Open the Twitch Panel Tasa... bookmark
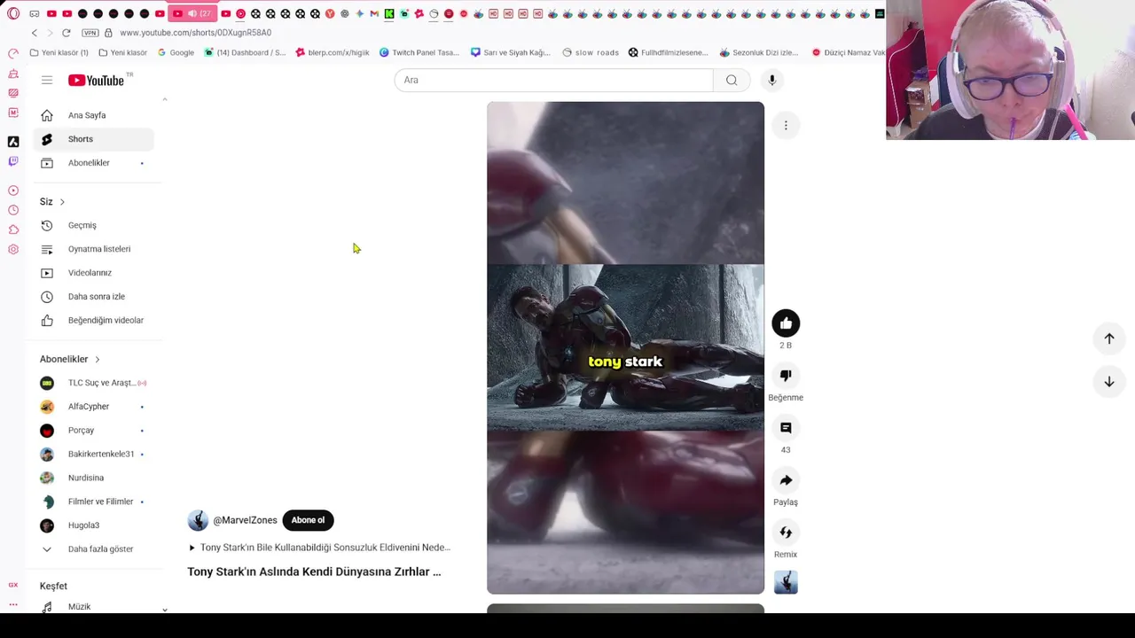Image resolution: width=1135 pixels, height=638 pixels. [x=419, y=52]
